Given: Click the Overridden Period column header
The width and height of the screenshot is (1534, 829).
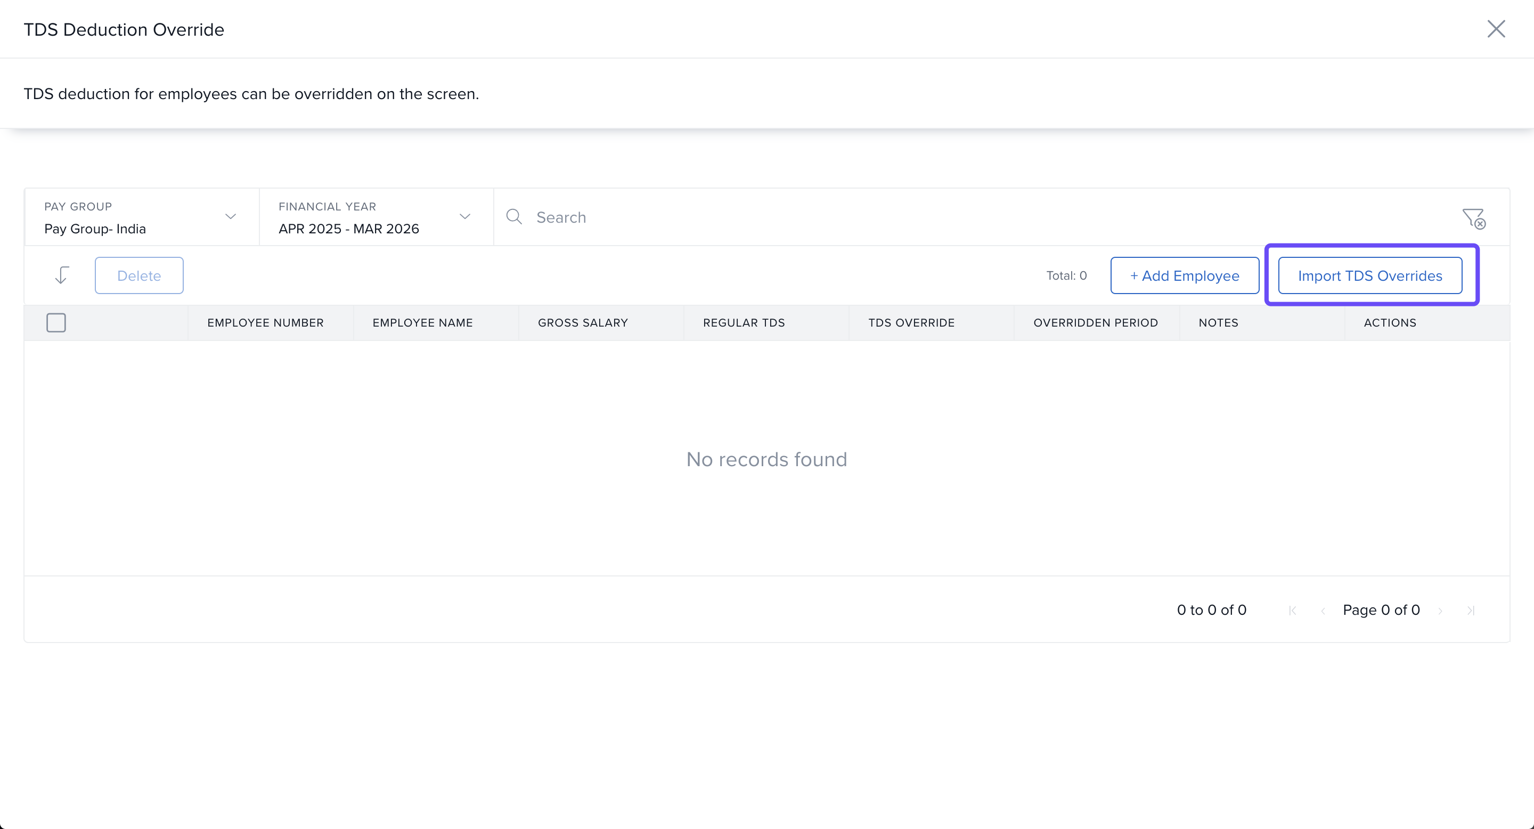Looking at the screenshot, I should coord(1095,323).
